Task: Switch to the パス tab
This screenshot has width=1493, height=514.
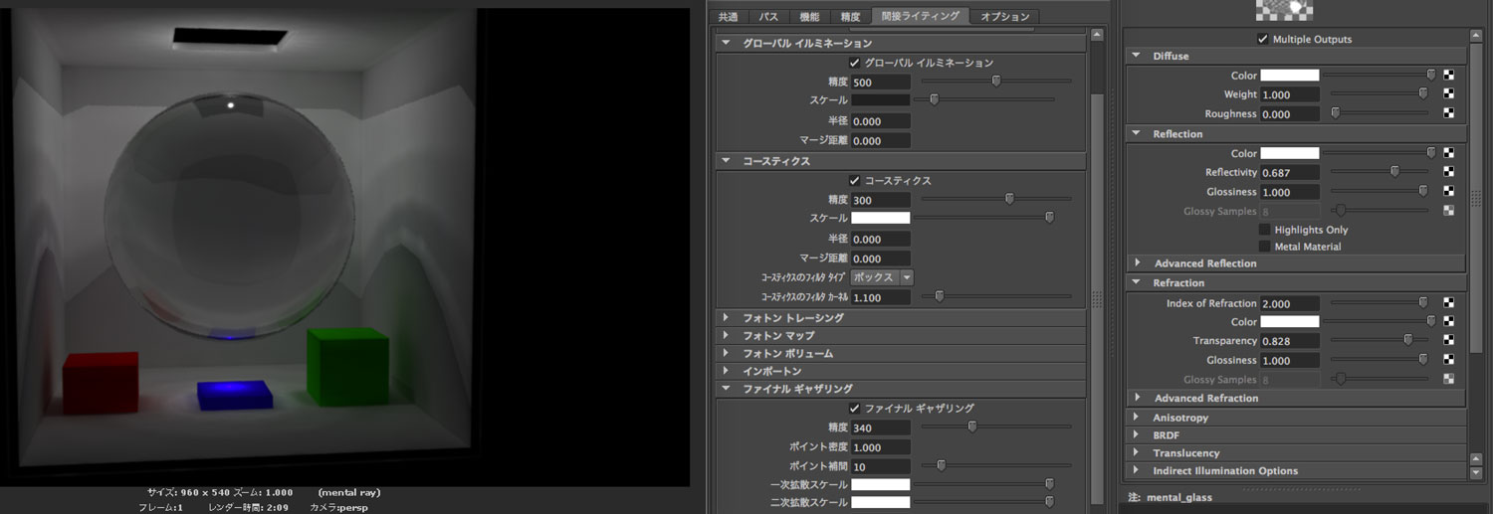Action: pyautogui.click(x=769, y=17)
